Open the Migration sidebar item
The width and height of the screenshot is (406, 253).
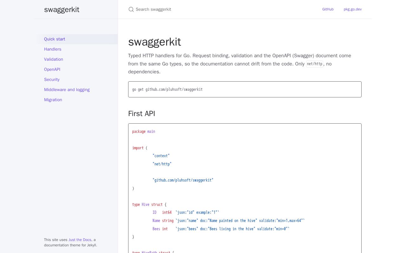76,100
